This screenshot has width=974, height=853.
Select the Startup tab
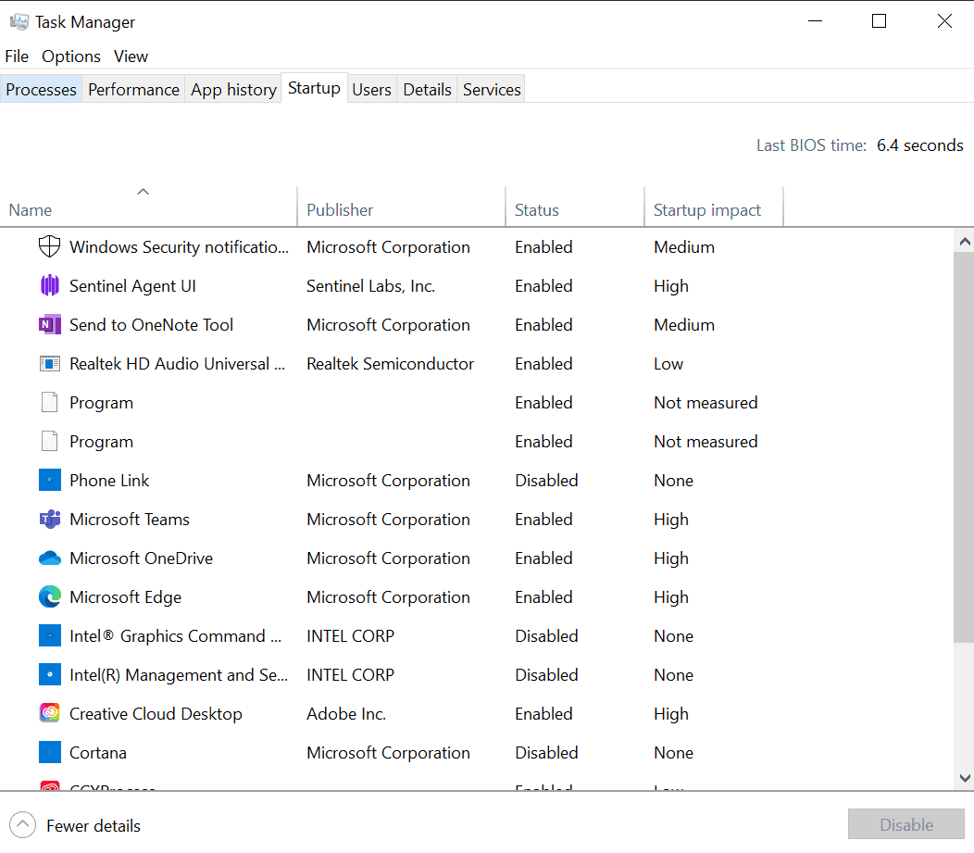point(314,88)
